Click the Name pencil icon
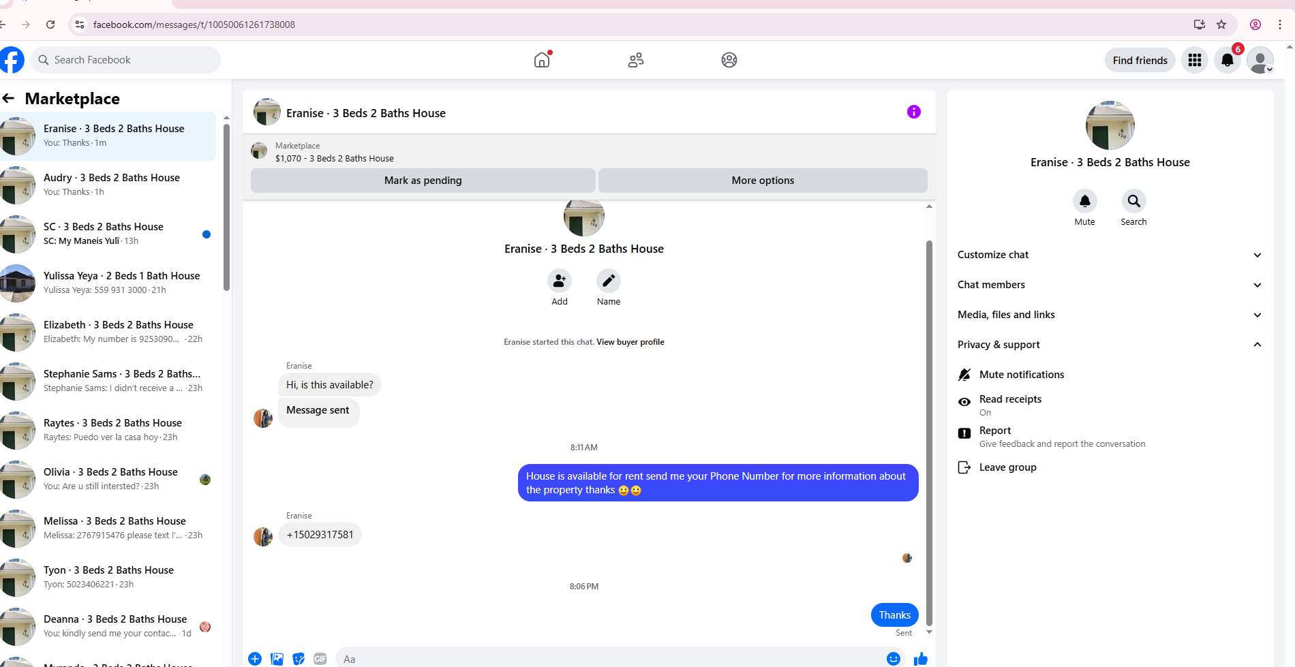 [609, 281]
